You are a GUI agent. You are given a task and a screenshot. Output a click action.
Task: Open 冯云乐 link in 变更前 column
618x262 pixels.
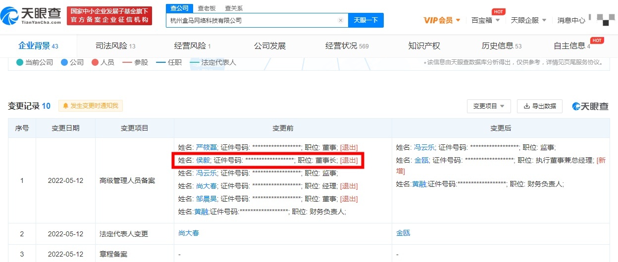click(206, 173)
